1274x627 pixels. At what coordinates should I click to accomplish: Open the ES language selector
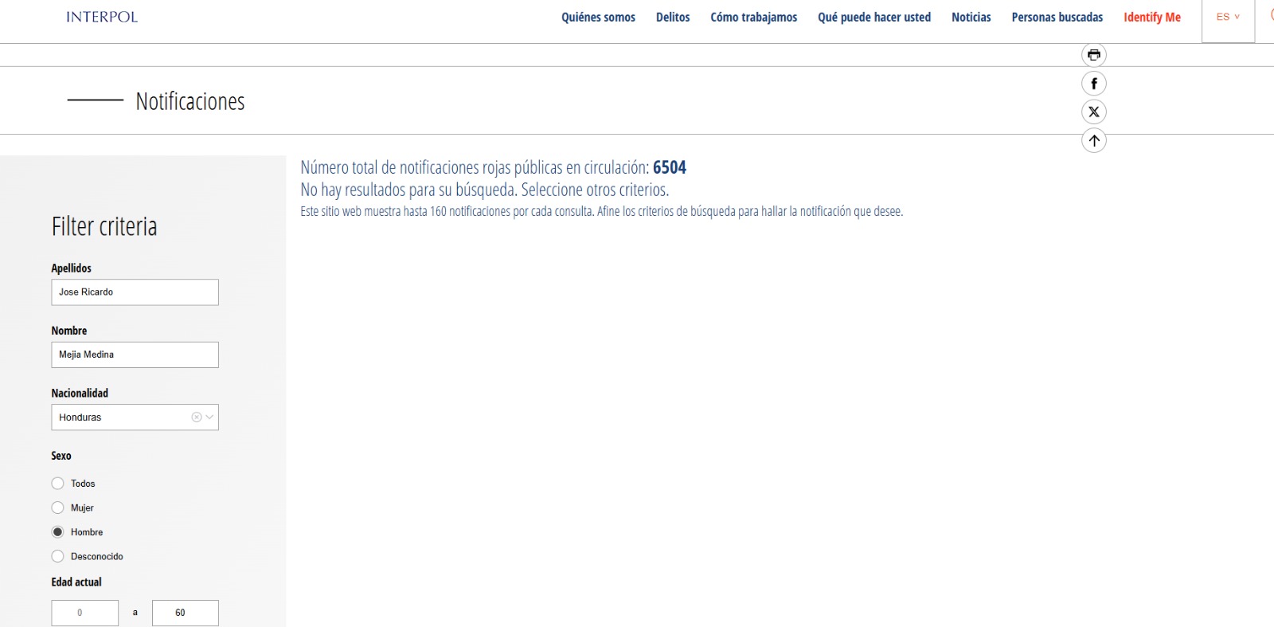coord(1227,17)
